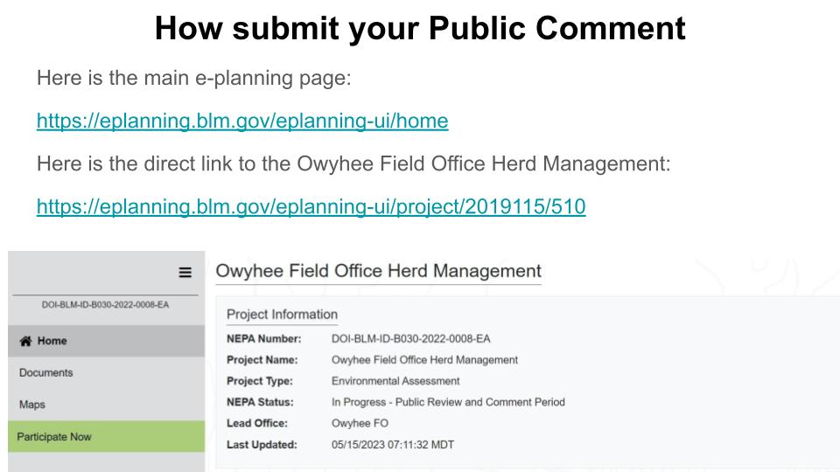Open the eplanning-ui/home hyperlink
The height and width of the screenshot is (472, 840).
click(x=242, y=121)
